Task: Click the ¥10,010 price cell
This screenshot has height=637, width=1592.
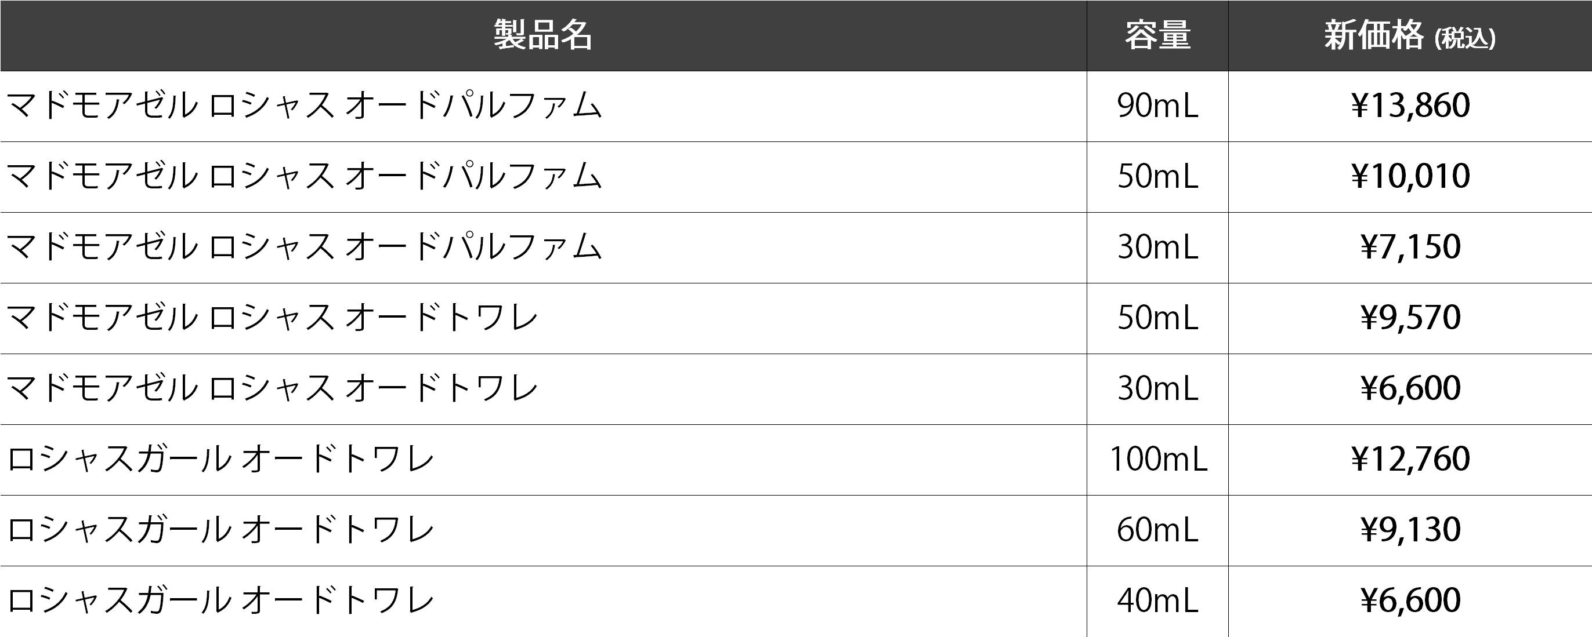Action: coord(1410,177)
